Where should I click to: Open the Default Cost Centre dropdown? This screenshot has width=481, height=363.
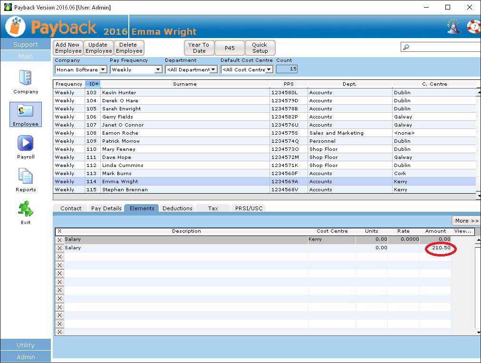click(x=269, y=70)
